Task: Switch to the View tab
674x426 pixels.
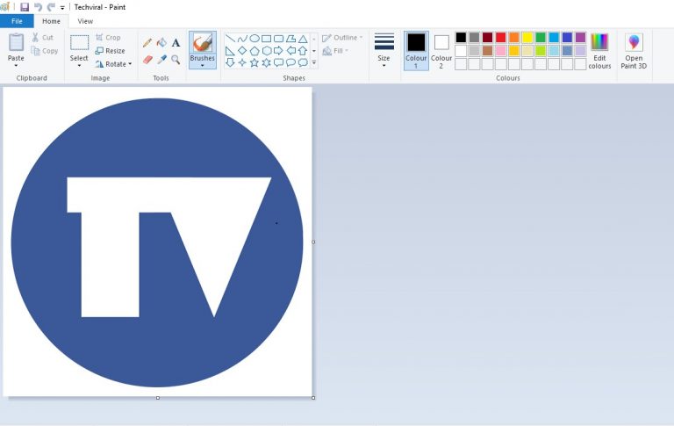Action: (x=85, y=21)
